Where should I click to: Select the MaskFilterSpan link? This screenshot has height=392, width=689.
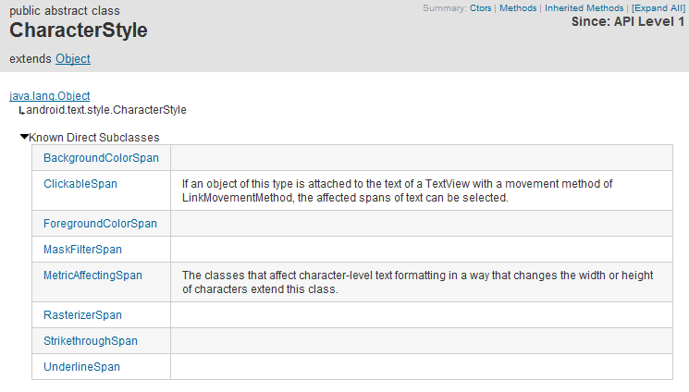pyautogui.click(x=82, y=250)
